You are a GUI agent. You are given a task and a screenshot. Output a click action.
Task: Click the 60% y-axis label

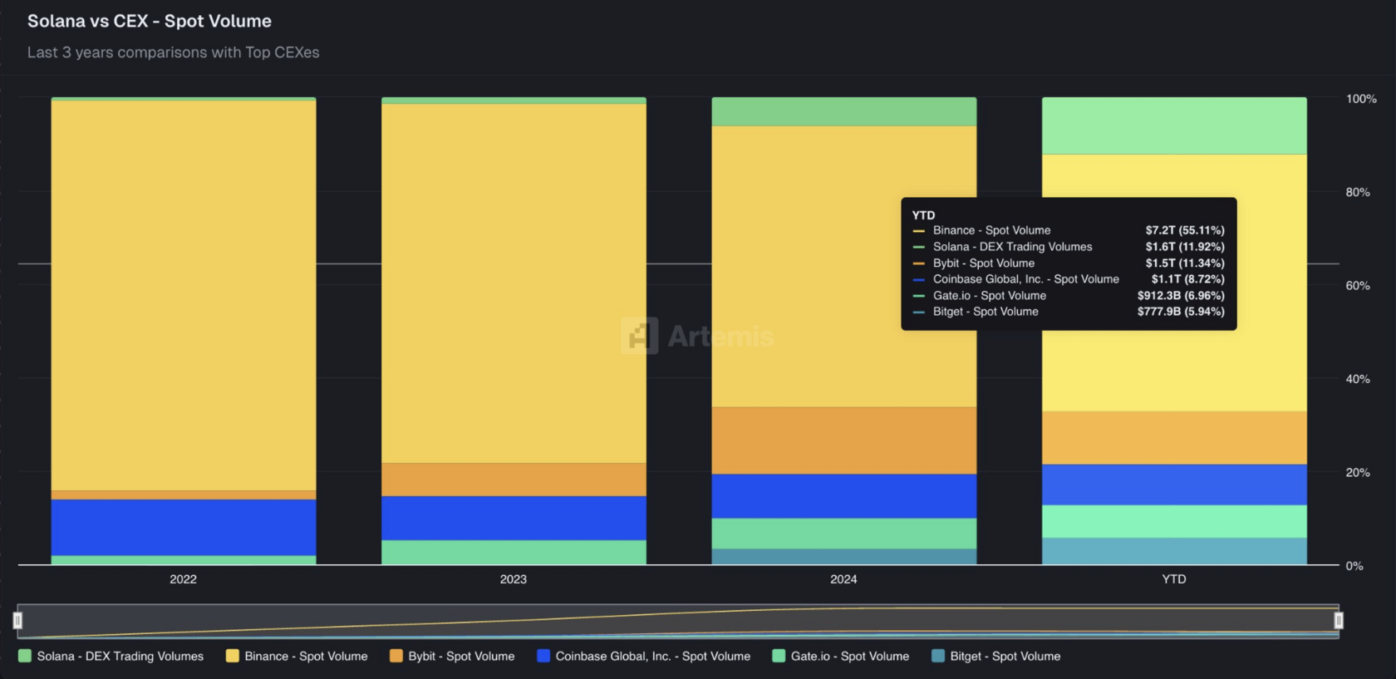(1358, 286)
